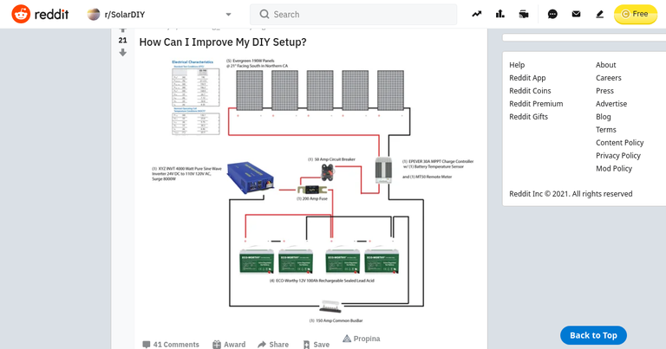Click the Save bookmark icon
666x349 pixels.
306,345
